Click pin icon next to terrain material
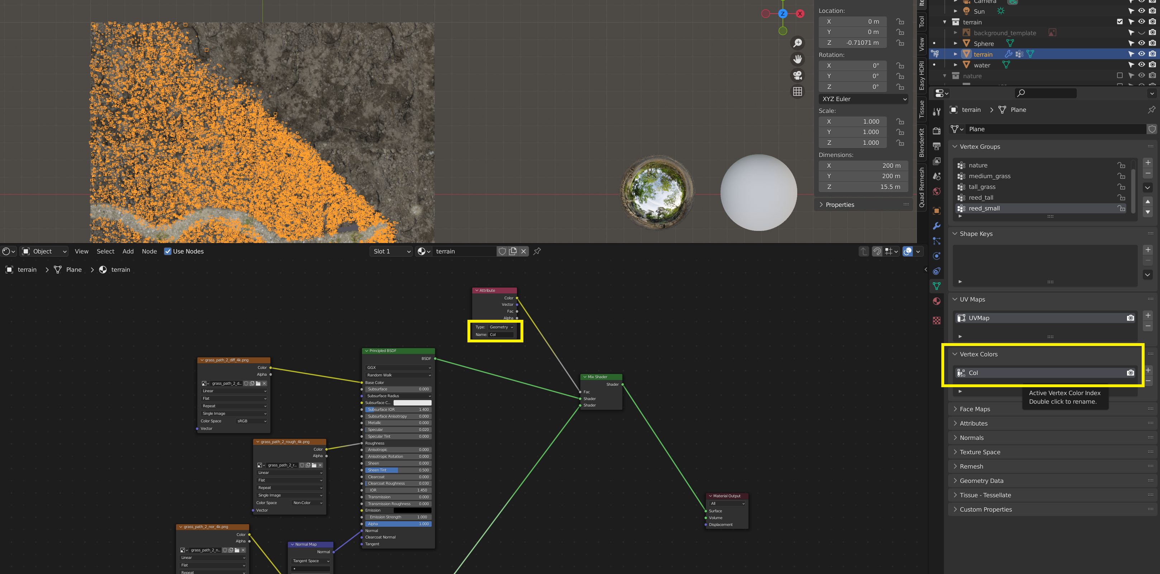1160x574 pixels. click(537, 251)
